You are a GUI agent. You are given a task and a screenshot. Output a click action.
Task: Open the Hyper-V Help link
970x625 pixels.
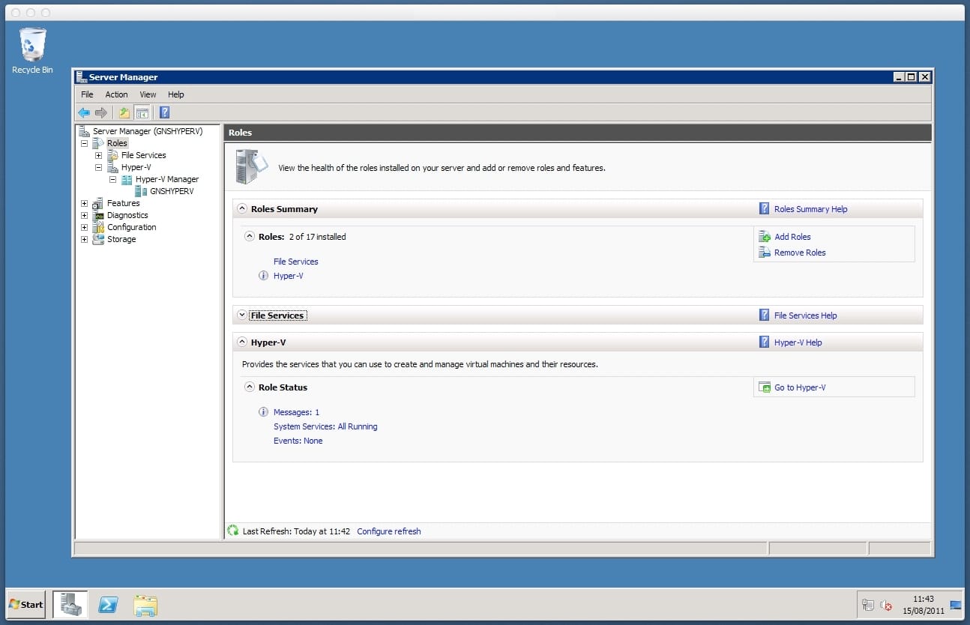click(x=798, y=342)
